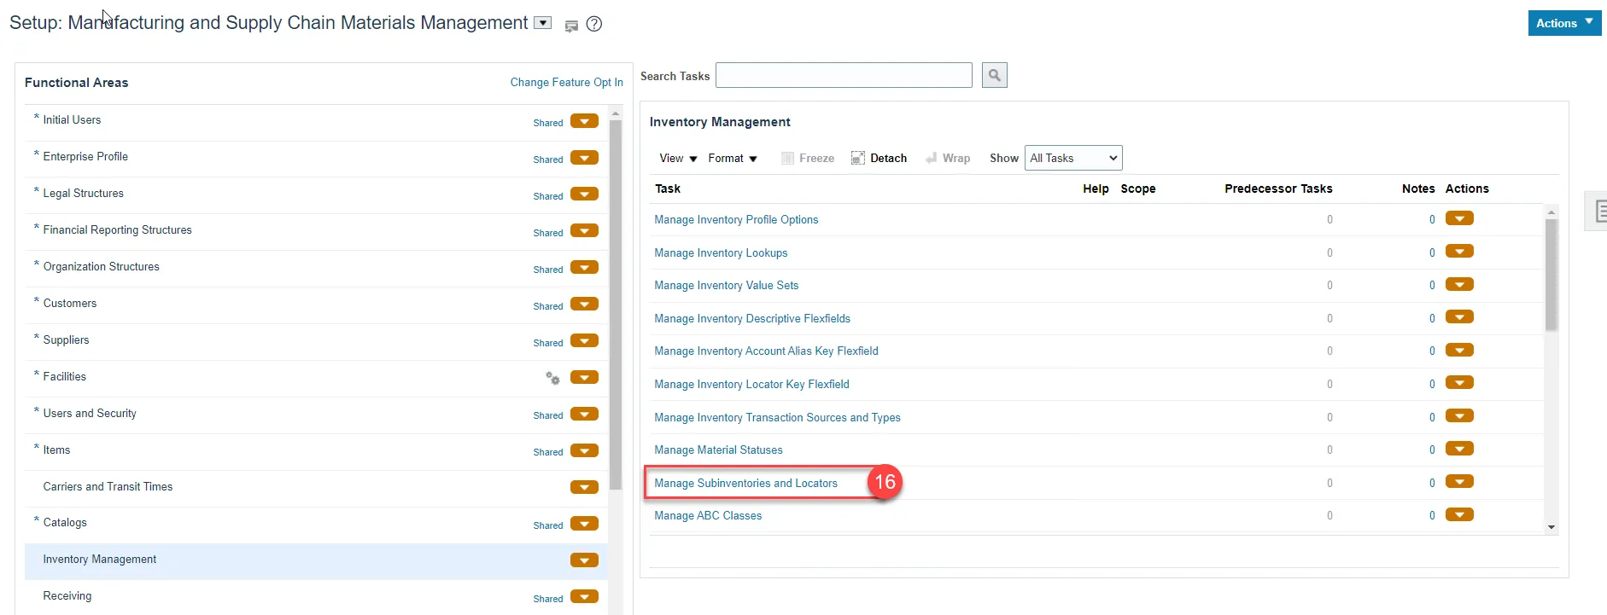Open the Format menu

point(732,158)
